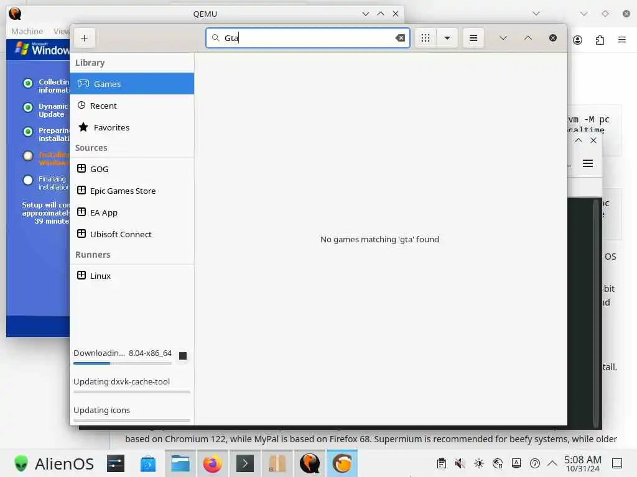Close the terminal window behind Lutris
The width and height of the screenshot is (637, 477).
pos(593,140)
